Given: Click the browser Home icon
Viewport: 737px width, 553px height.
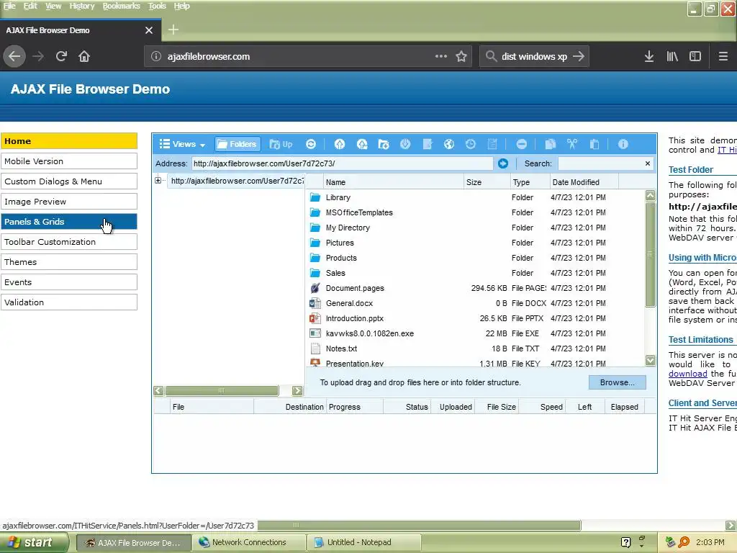Looking at the screenshot, I should click(x=84, y=56).
